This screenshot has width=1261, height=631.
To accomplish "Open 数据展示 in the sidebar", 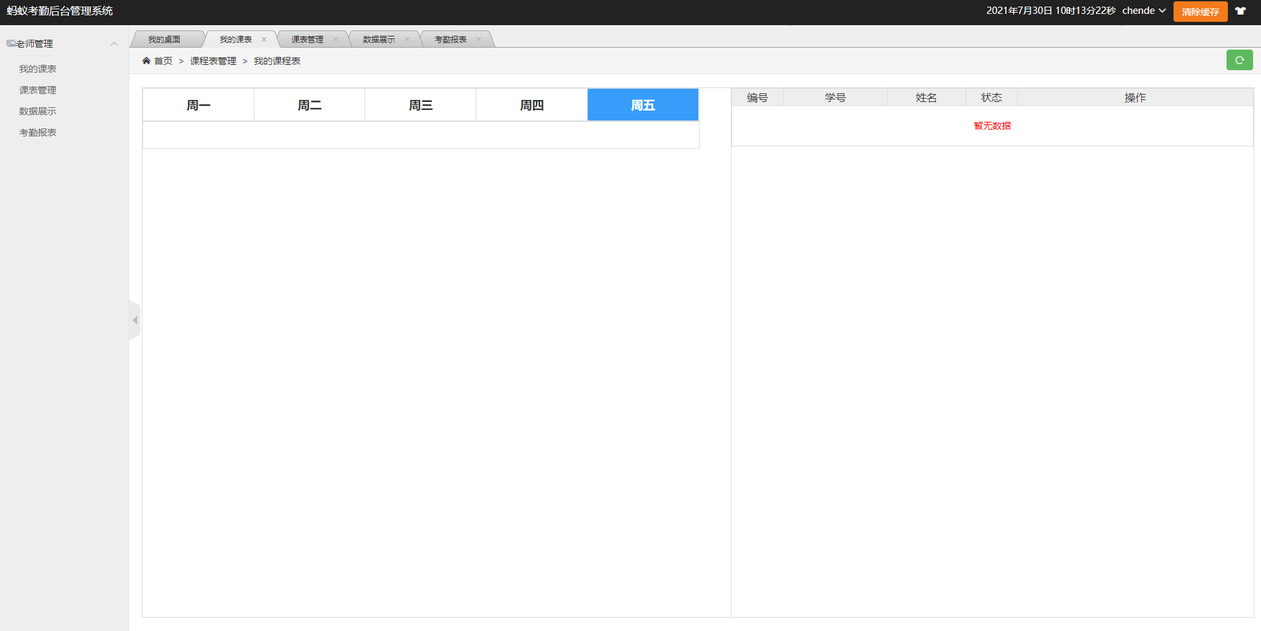I will click(x=38, y=111).
